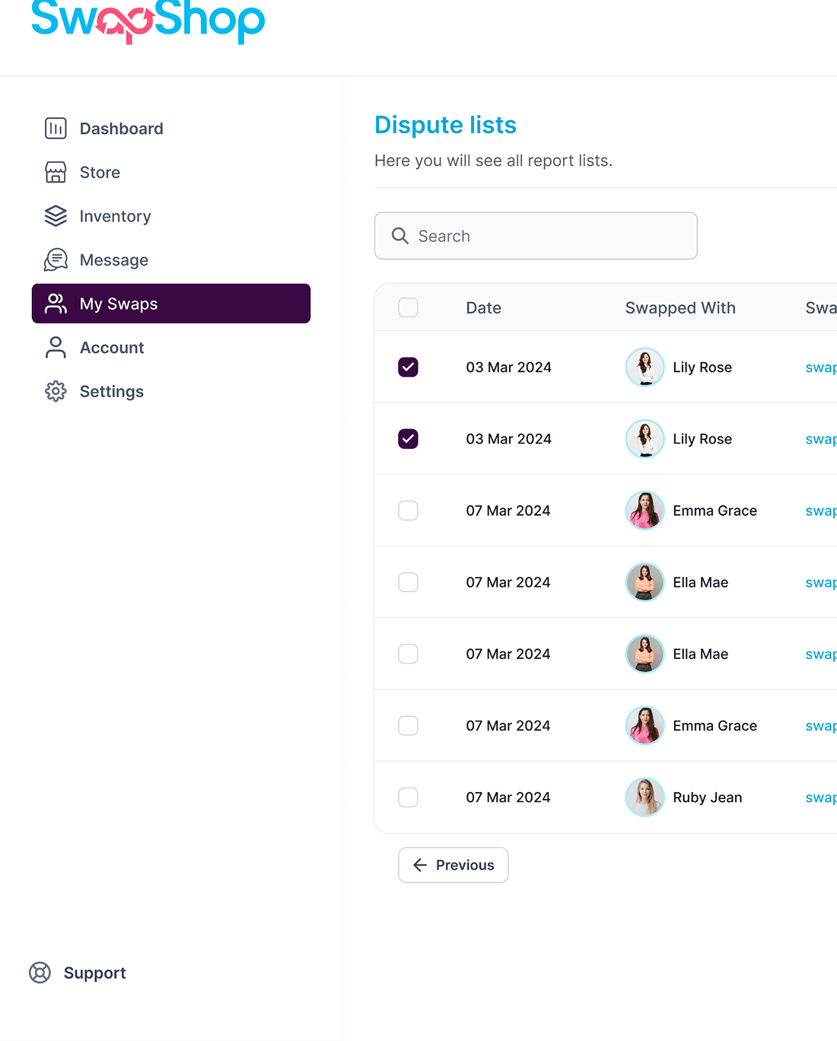Open the swap link in Ruby Jean row
This screenshot has width=837, height=1041.
point(821,797)
